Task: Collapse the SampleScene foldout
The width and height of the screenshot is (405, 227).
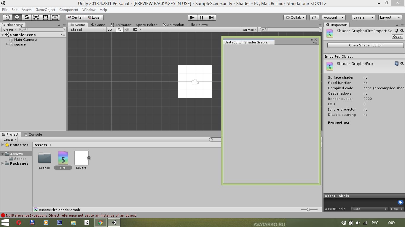Action: (3, 35)
